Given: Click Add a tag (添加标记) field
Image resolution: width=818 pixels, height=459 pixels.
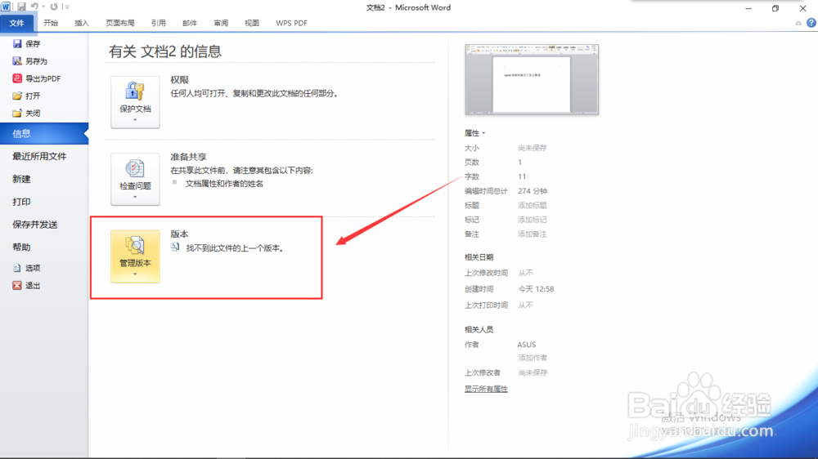Looking at the screenshot, I should [x=533, y=220].
